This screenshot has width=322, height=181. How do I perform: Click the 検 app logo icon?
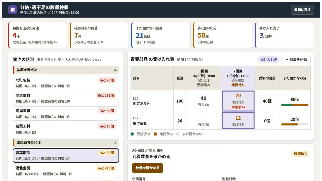point(13,10)
